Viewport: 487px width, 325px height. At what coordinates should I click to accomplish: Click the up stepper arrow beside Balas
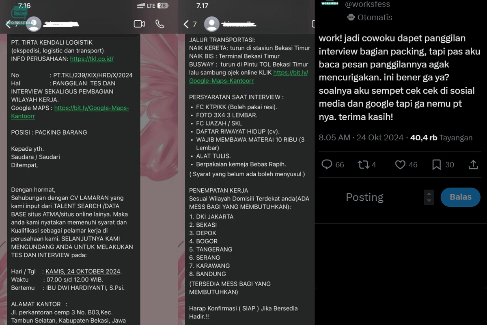click(x=429, y=194)
